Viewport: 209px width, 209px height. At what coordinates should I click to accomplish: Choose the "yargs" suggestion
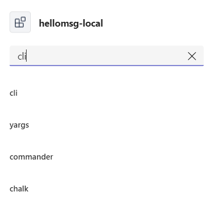pyautogui.click(x=19, y=125)
